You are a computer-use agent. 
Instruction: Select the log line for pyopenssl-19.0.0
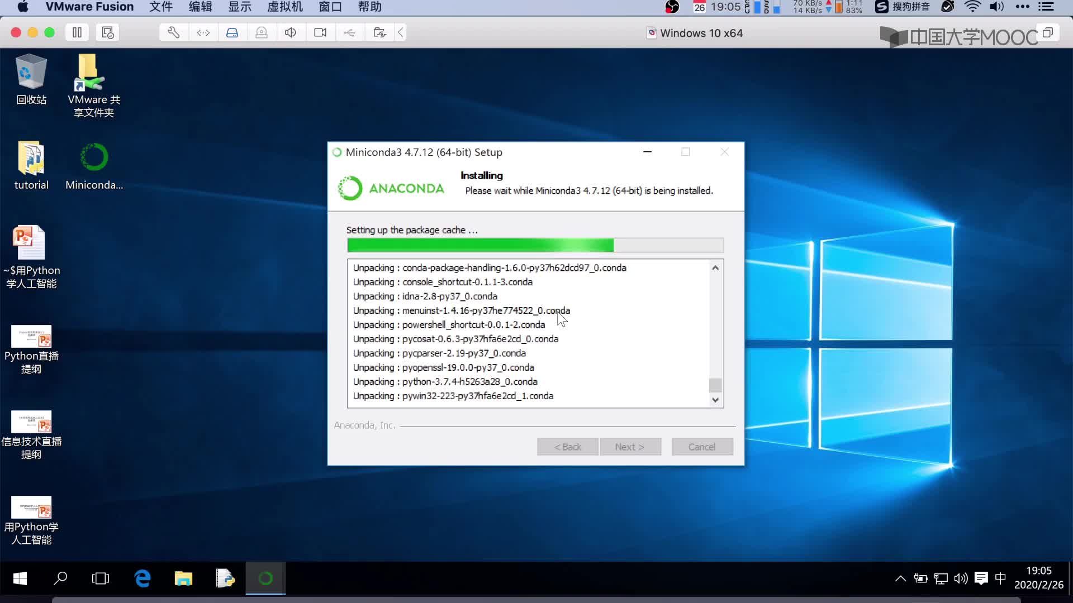coord(444,367)
